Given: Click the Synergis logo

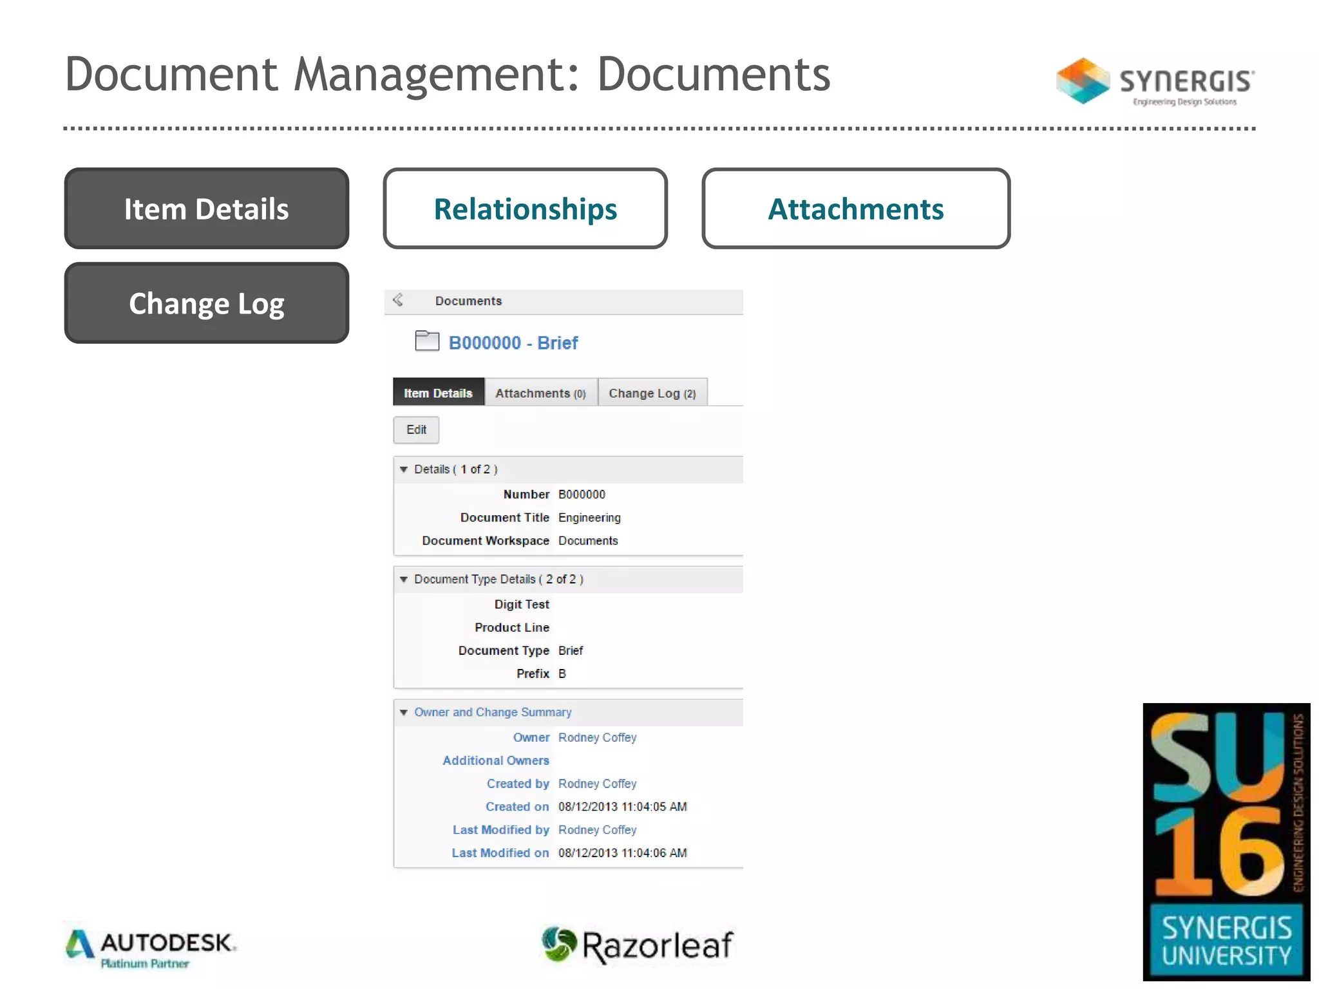Looking at the screenshot, I should tap(1155, 81).
